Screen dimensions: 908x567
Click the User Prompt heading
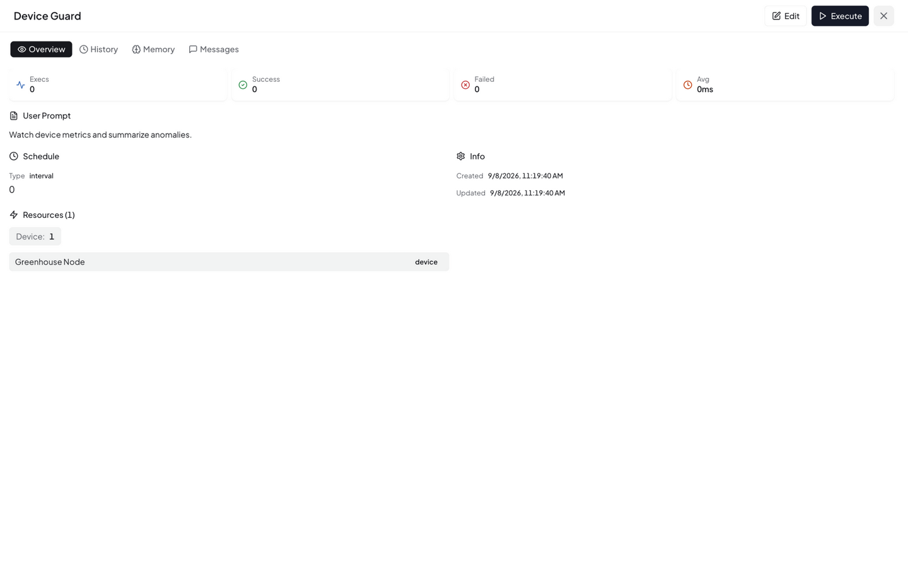(x=47, y=116)
